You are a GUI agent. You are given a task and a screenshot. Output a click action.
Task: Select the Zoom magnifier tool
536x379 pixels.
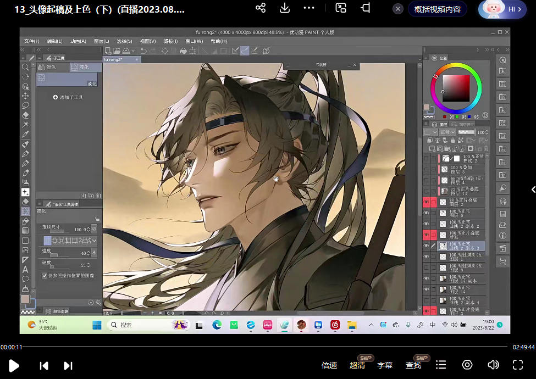coord(25,67)
